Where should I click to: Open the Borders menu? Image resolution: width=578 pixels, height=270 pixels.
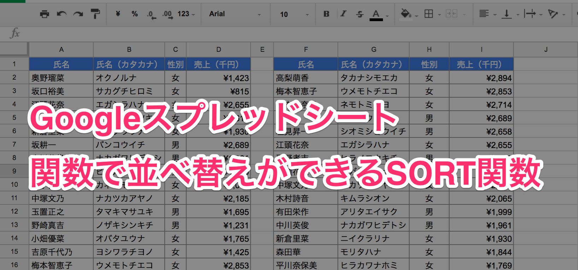(x=429, y=14)
